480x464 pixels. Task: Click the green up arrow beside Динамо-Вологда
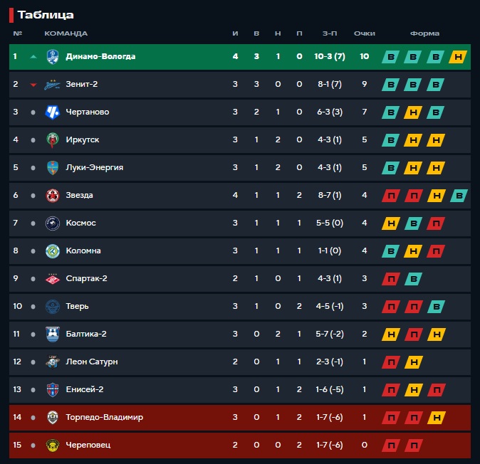pyautogui.click(x=33, y=57)
